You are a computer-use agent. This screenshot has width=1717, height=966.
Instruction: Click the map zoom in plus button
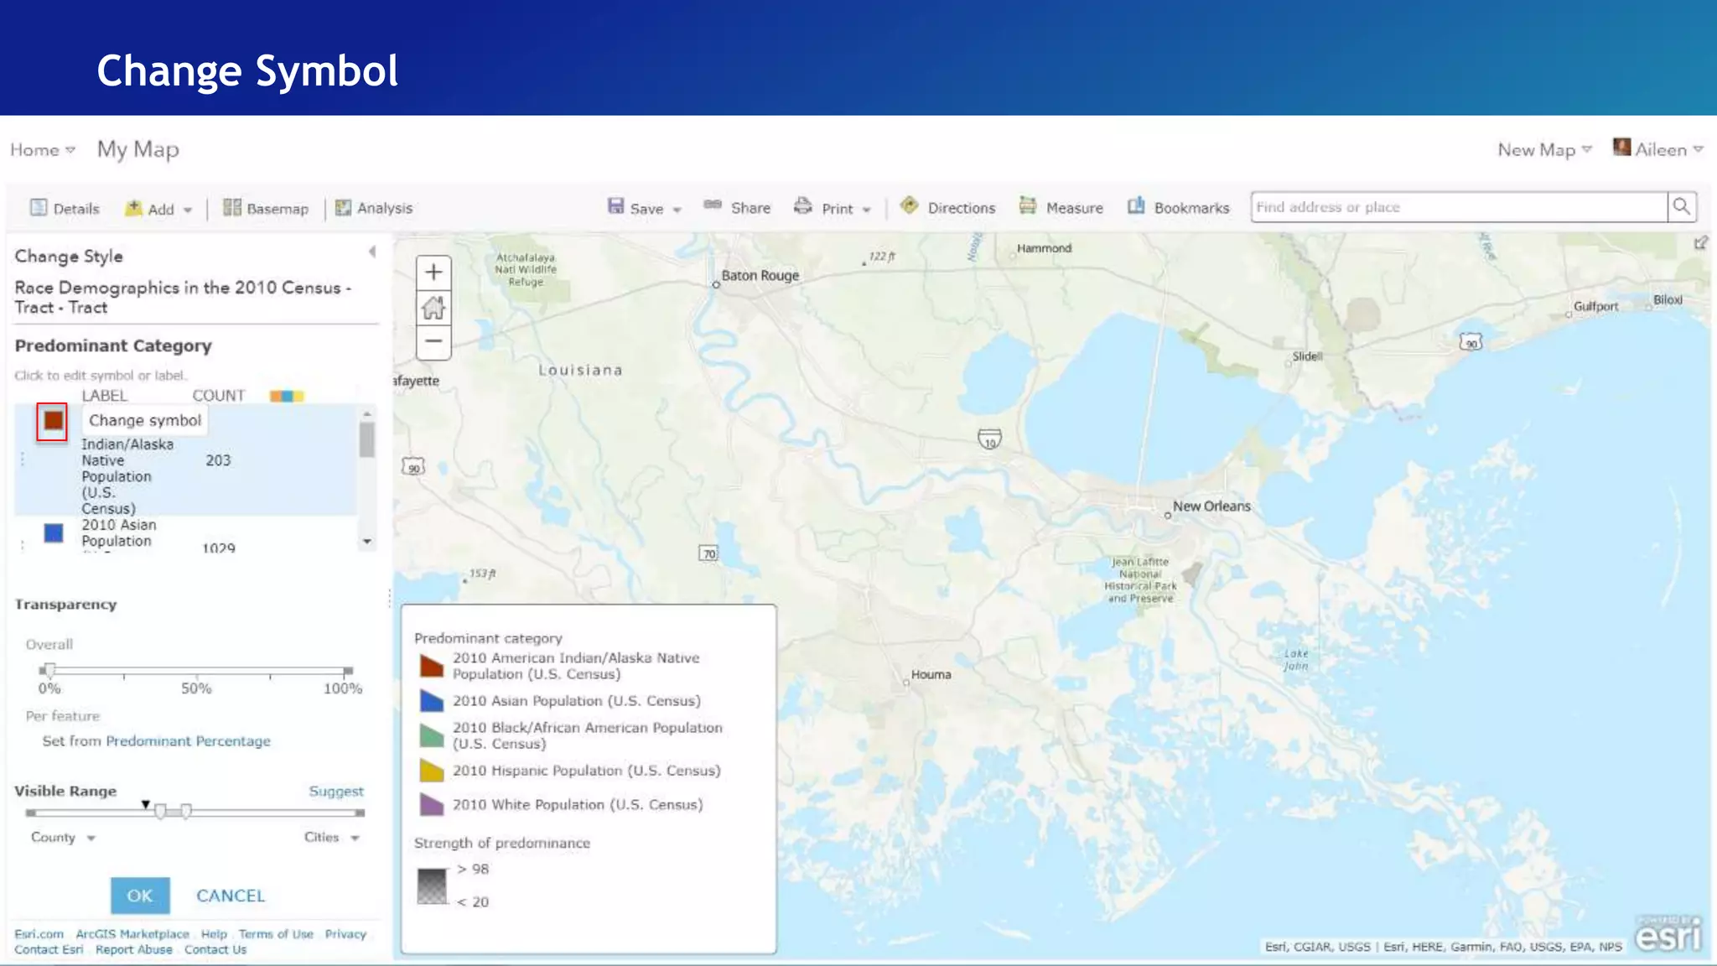point(433,273)
